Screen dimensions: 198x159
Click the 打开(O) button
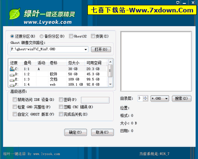tap(101, 49)
